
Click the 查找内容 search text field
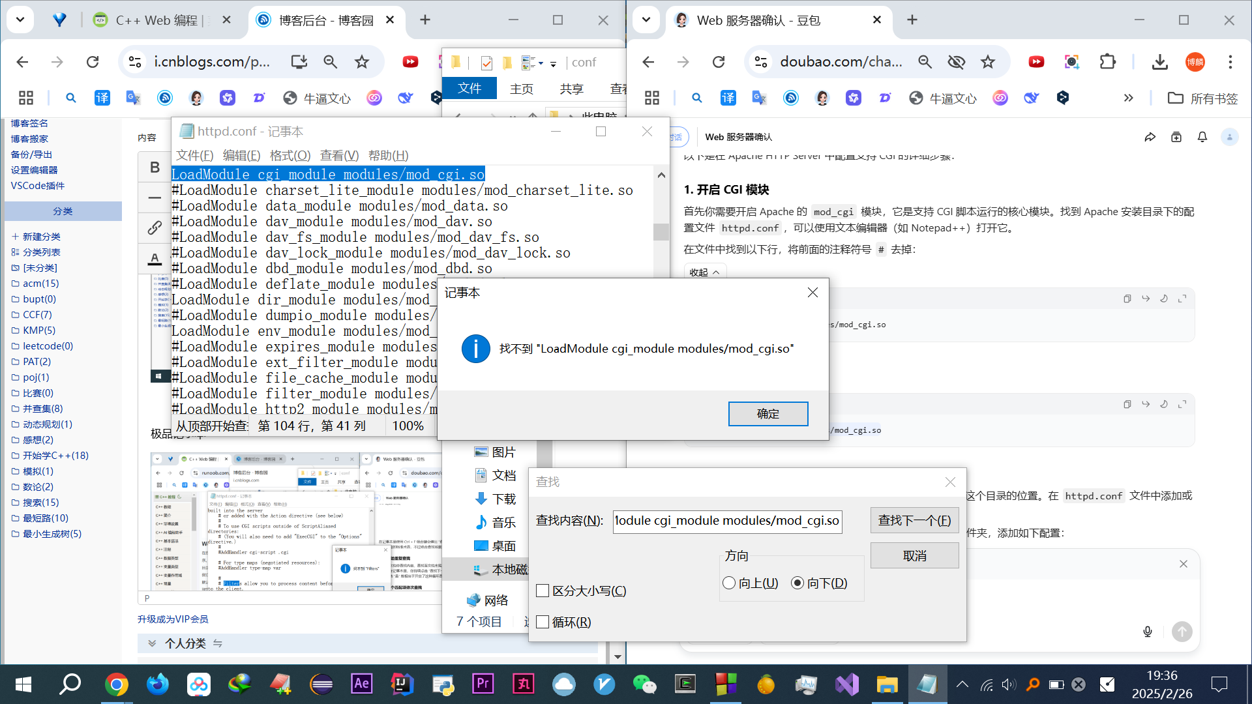point(727,521)
